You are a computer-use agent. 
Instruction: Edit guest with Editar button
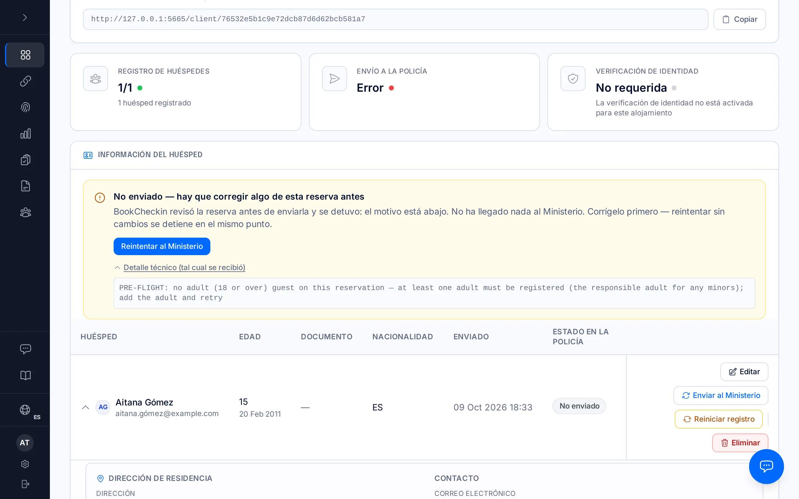(744, 372)
